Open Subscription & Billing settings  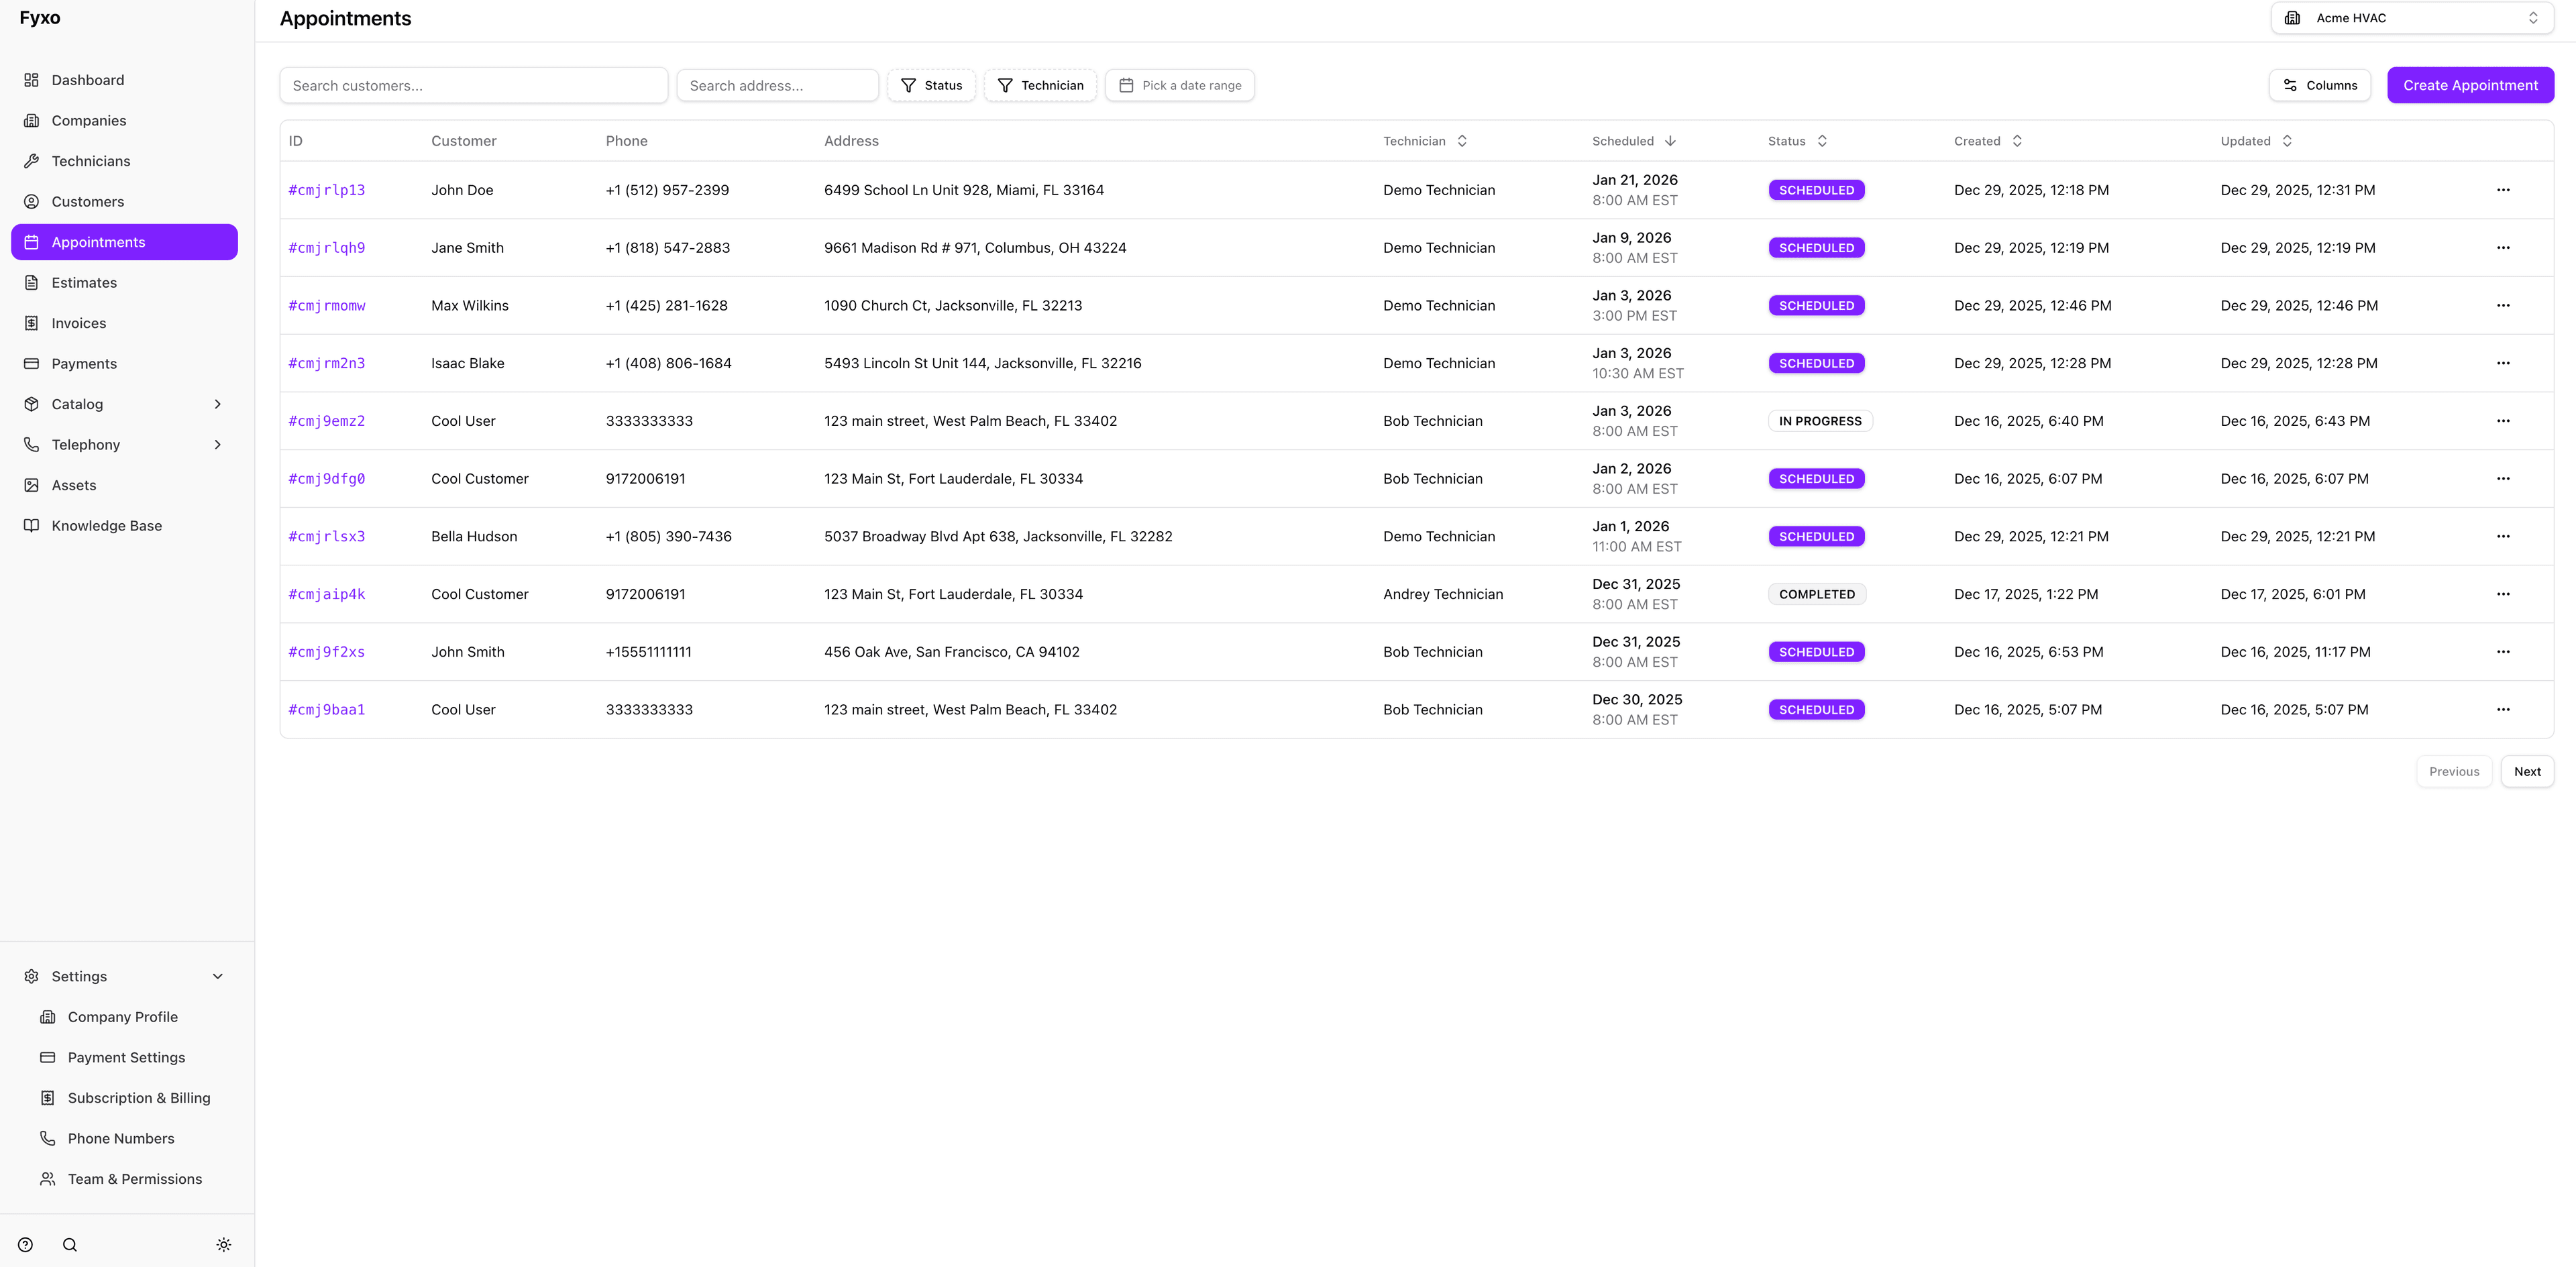pyautogui.click(x=138, y=1097)
